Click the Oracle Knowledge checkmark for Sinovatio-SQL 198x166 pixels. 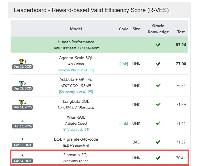point(158,158)
